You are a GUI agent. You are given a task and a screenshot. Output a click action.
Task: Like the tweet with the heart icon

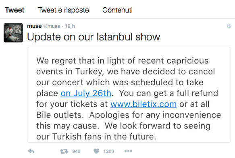pos(96,151)
